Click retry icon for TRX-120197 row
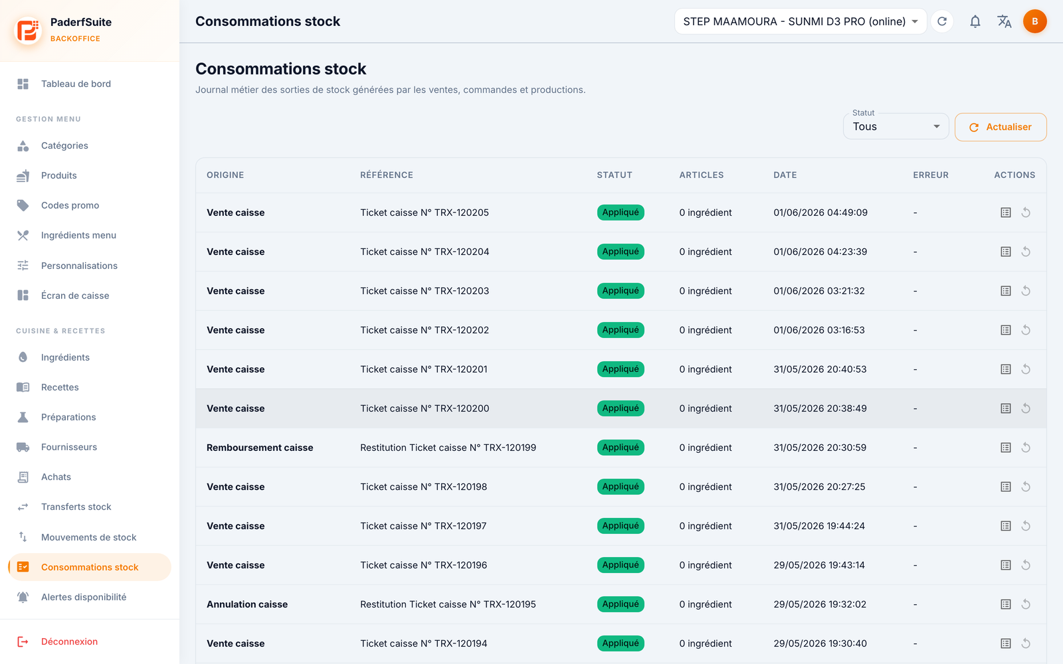The width and height of the screenshot is (1063, 664). pos(1026,526)
